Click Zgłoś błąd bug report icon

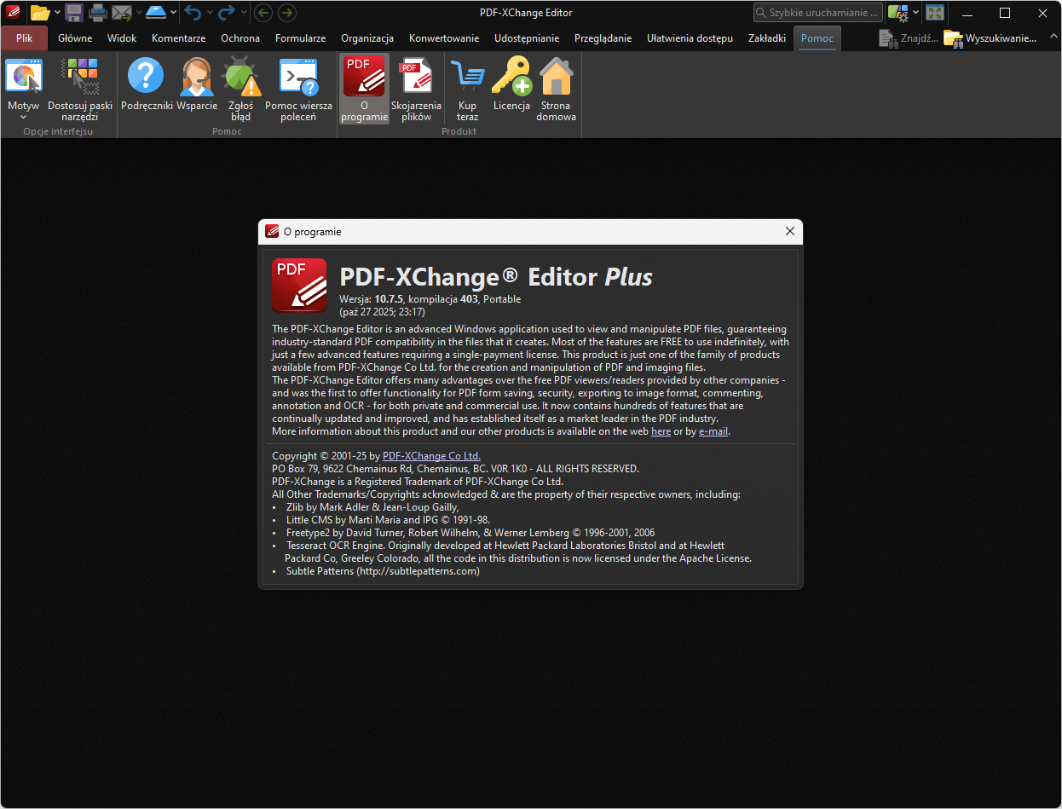click(x=240, y=76)
